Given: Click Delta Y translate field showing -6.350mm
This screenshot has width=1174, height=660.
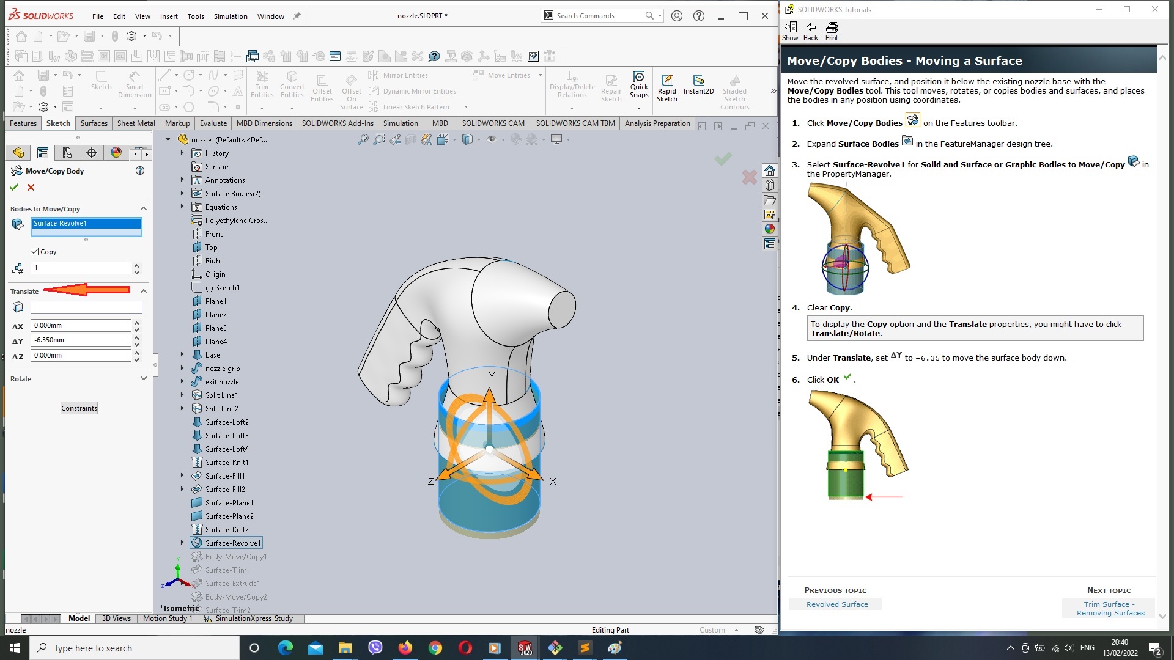Looking at the screenshot, I should tap(81, 340).
